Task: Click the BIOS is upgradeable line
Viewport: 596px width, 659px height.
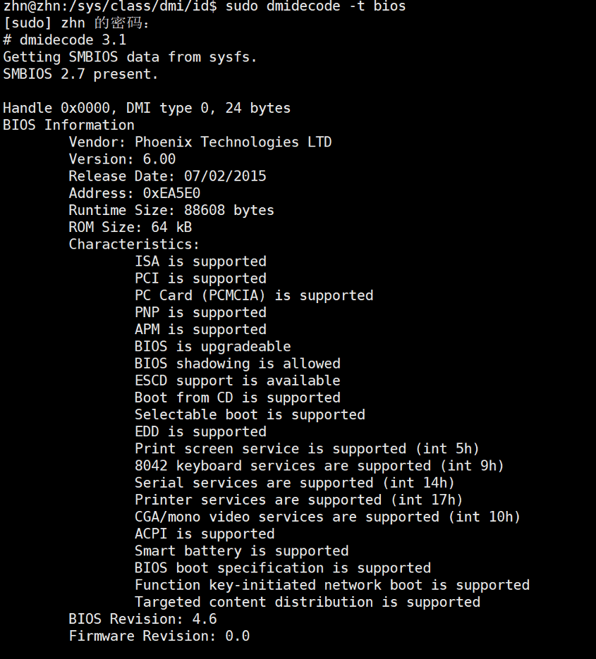Action: [213, 347]
